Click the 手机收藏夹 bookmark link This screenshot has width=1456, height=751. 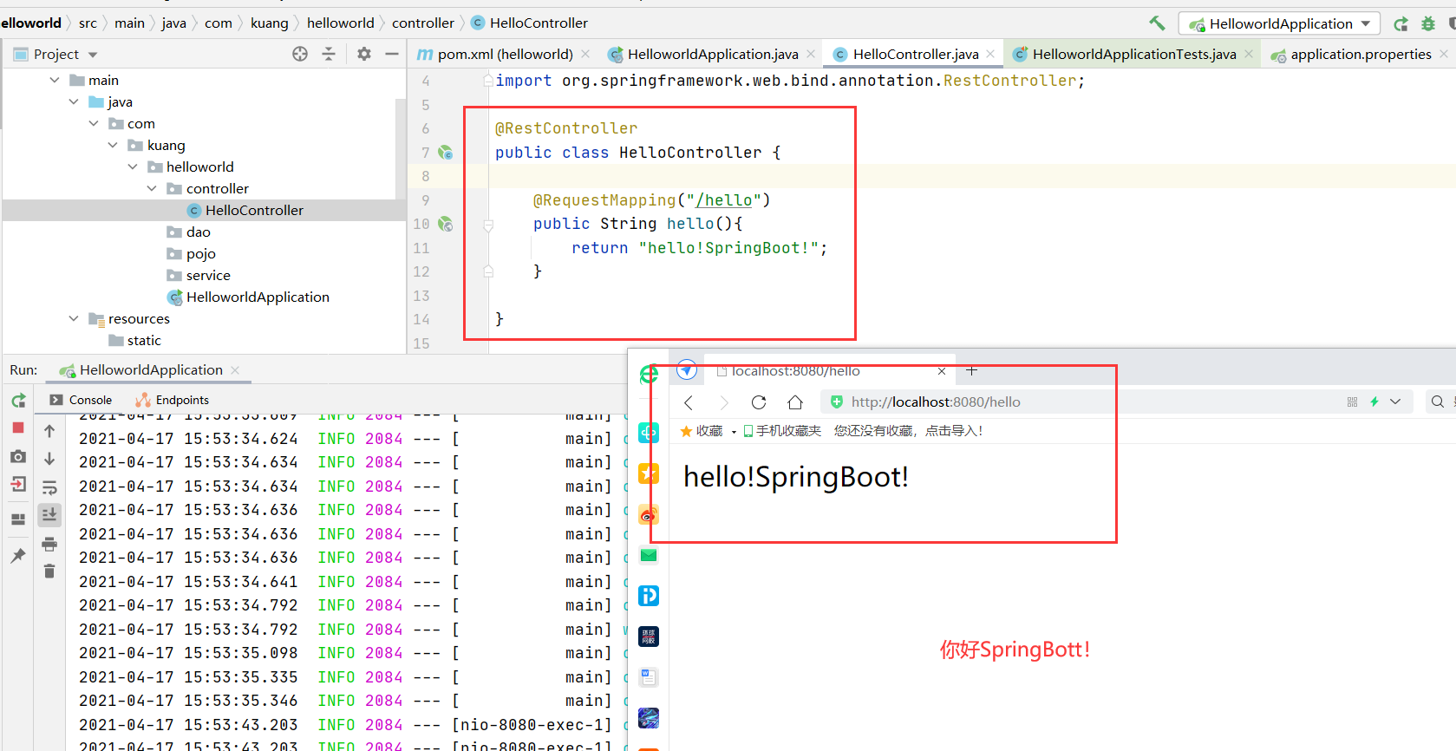tap(782, 431)
